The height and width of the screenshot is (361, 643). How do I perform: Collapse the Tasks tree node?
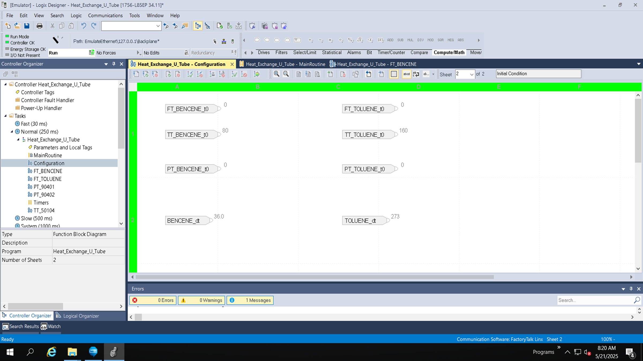(5, 116)
